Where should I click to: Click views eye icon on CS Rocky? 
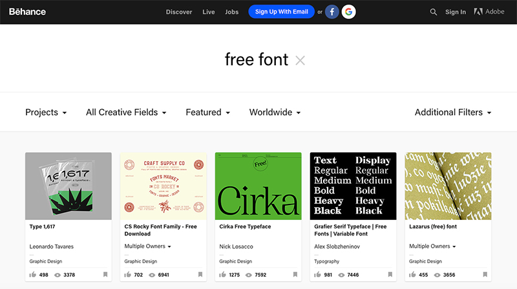click(152, 275)
